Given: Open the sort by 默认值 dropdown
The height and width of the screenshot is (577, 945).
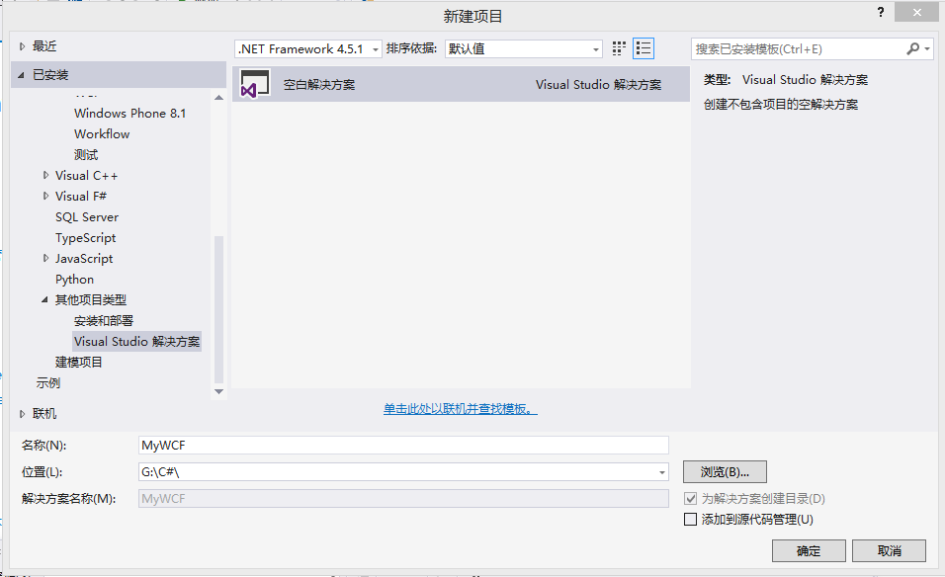Looking at the screenshot, I should [524, 48].
